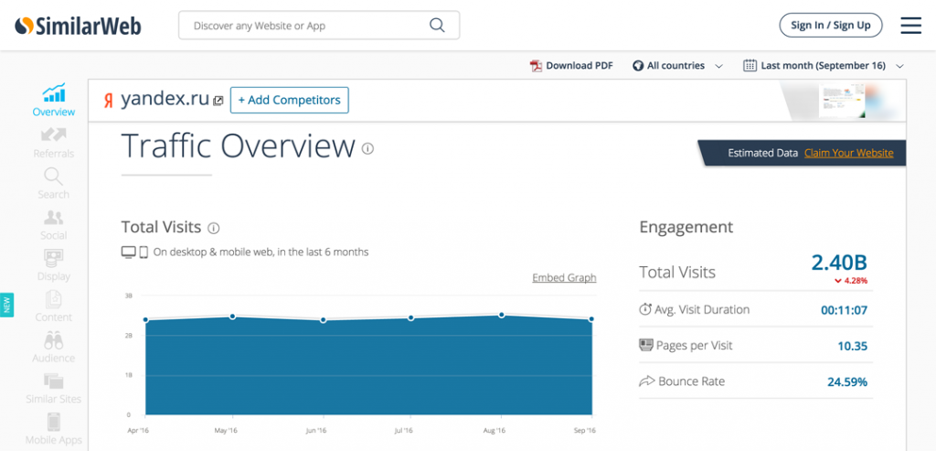
Task: Open the Audience section label
Action: 54,359
